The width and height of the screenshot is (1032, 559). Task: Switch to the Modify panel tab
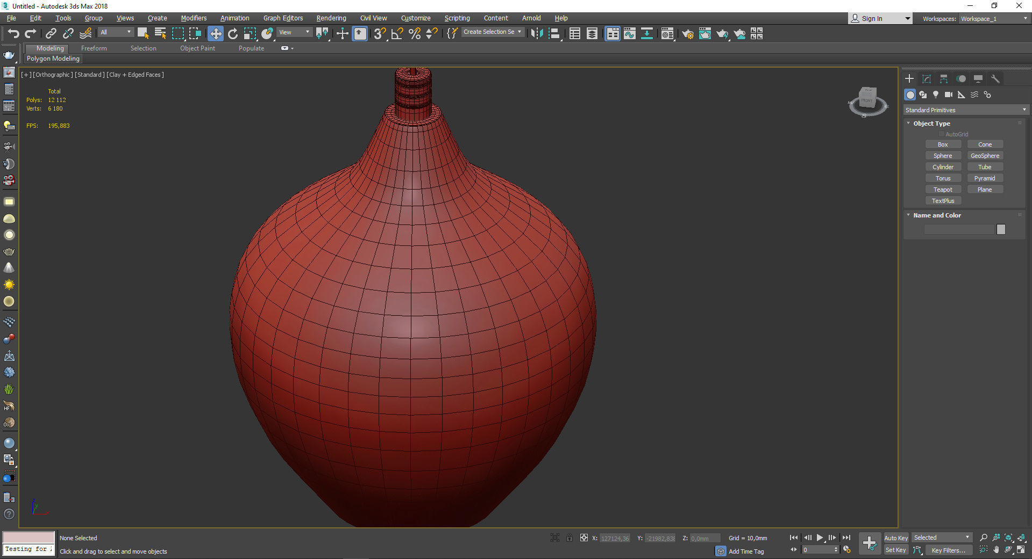927,79
